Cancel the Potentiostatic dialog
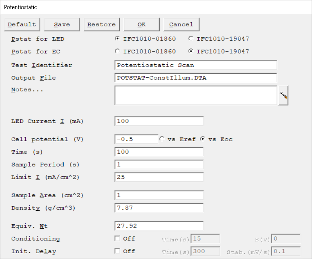This screenshot has width=312, height=259. tap(181, 25)
